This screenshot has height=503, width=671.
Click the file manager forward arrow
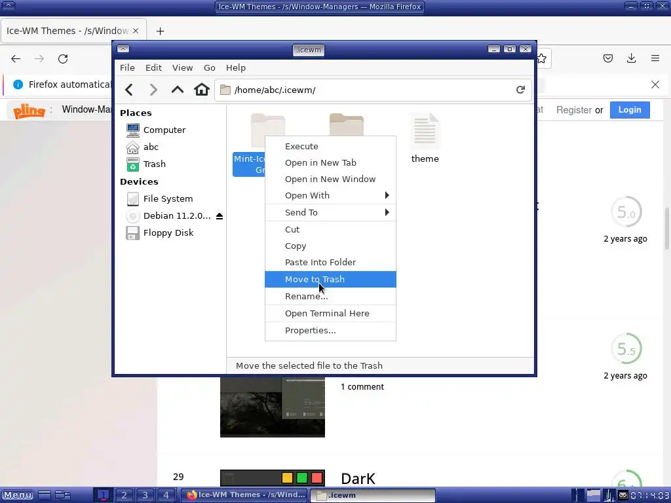point(153,90)
